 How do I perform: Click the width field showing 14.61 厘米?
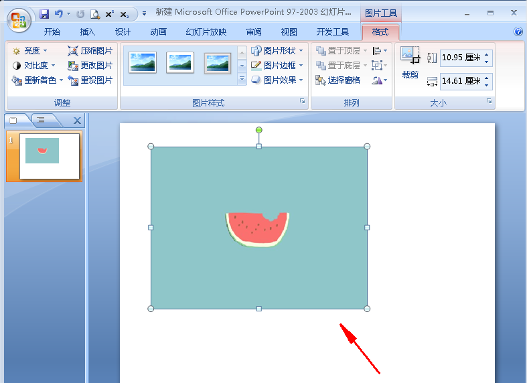click(461, 81)
